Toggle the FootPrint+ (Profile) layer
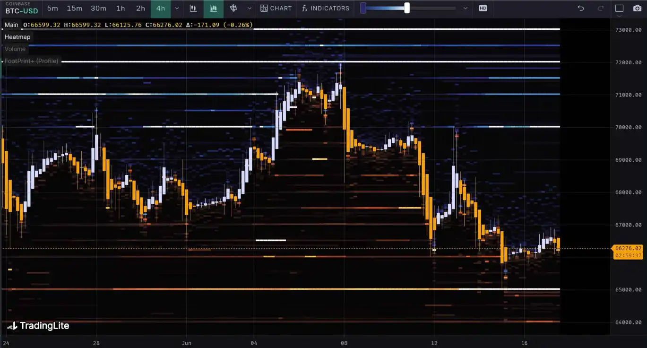 coord(31,61)
